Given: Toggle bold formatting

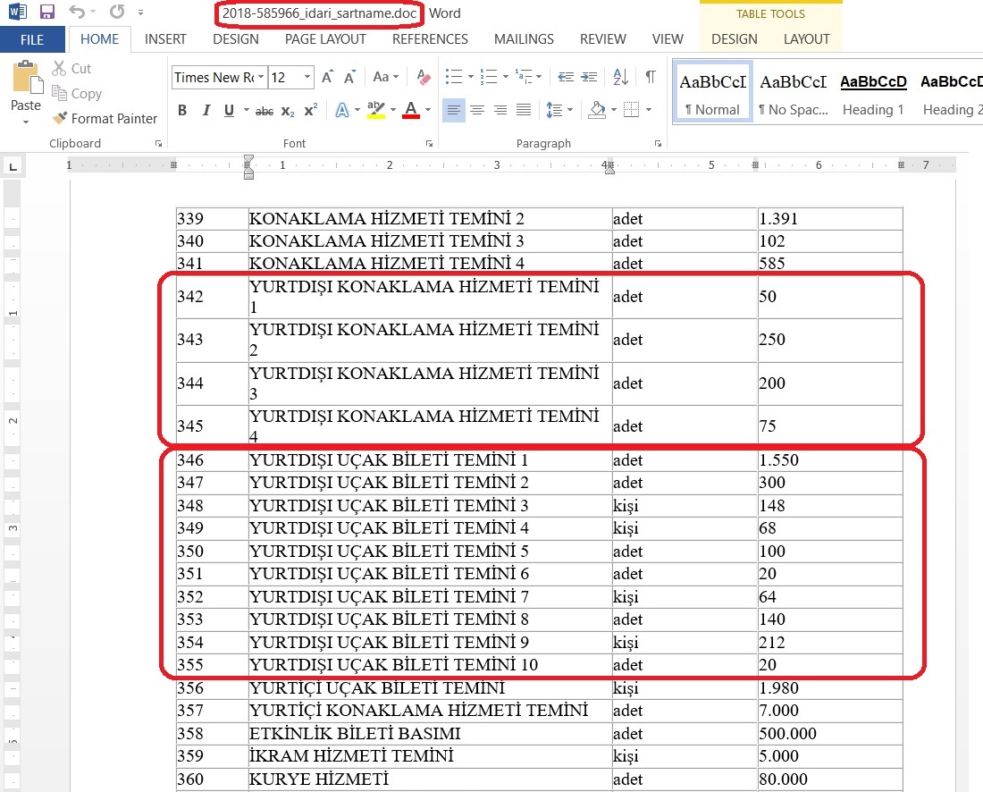Looking at the screenshot, I should click(182, 111).
